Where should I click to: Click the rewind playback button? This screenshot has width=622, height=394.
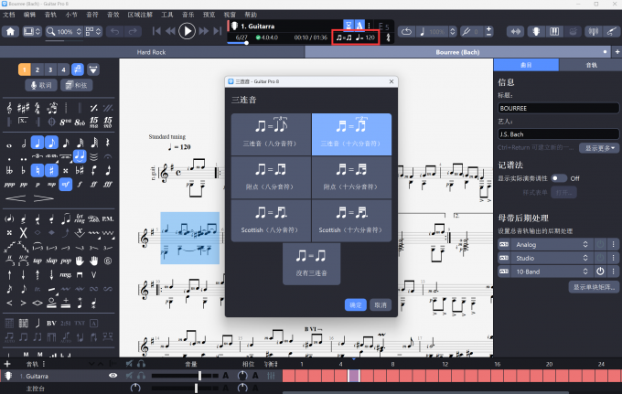(x=170, y=31)
